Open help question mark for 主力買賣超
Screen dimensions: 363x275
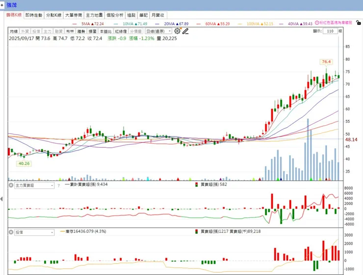tap(58, 185)
